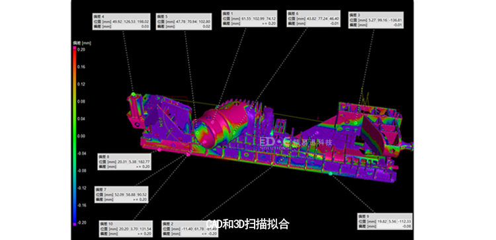Click the 偏差 8 annotation label
496x240 pixels.
point(124,161)
